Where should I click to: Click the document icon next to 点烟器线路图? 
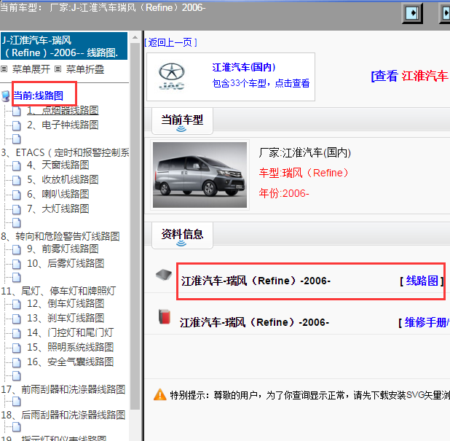click(16, 111)
